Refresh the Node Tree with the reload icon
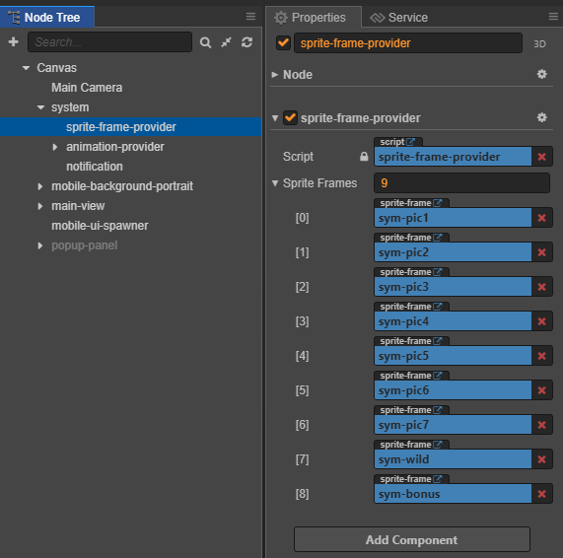This screenshot has height=558, width=563. coord(247,42)
